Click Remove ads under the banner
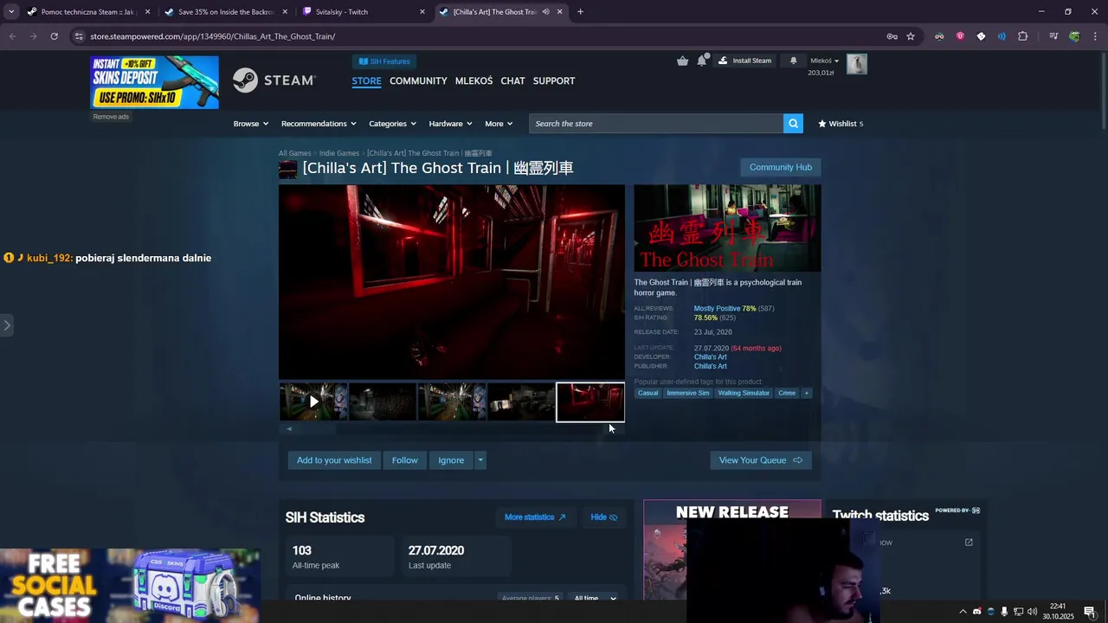Viewport: 1108px width, 623px height. (111, 117)
